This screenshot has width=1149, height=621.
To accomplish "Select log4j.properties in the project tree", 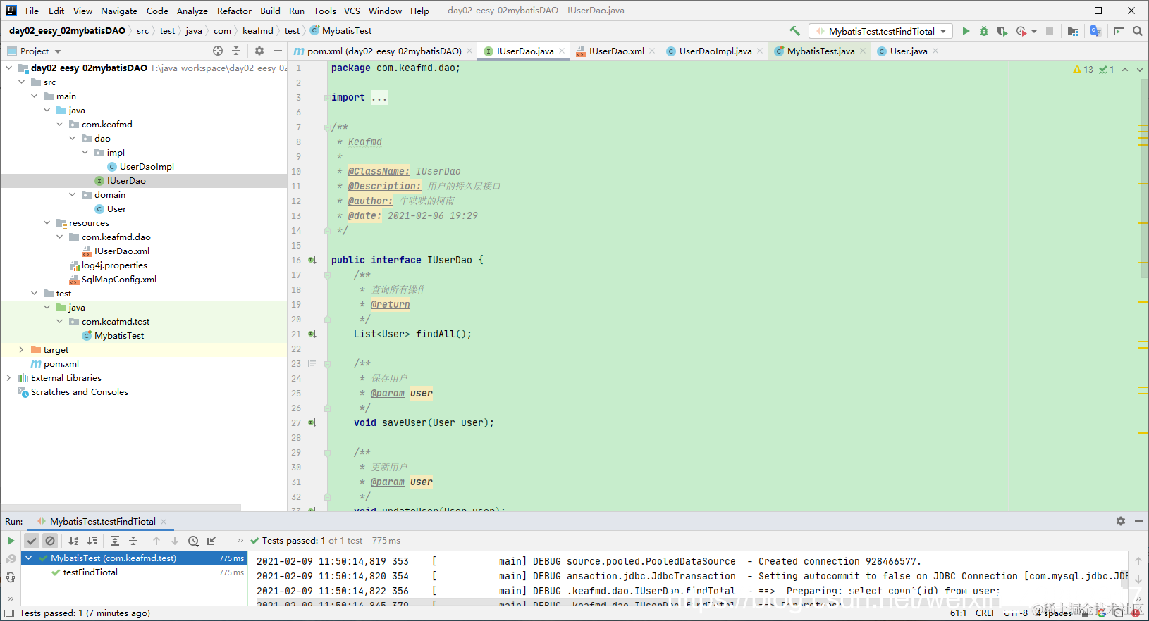I will (x=114, y=265).
